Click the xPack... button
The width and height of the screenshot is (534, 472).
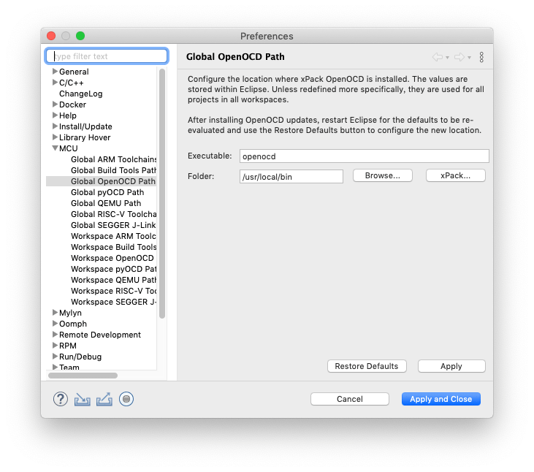(455, 176)
